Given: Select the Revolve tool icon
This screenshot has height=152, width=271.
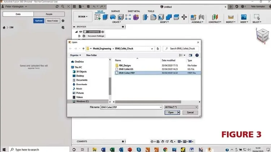Looking at the screenshot, I should click(113, 17).
